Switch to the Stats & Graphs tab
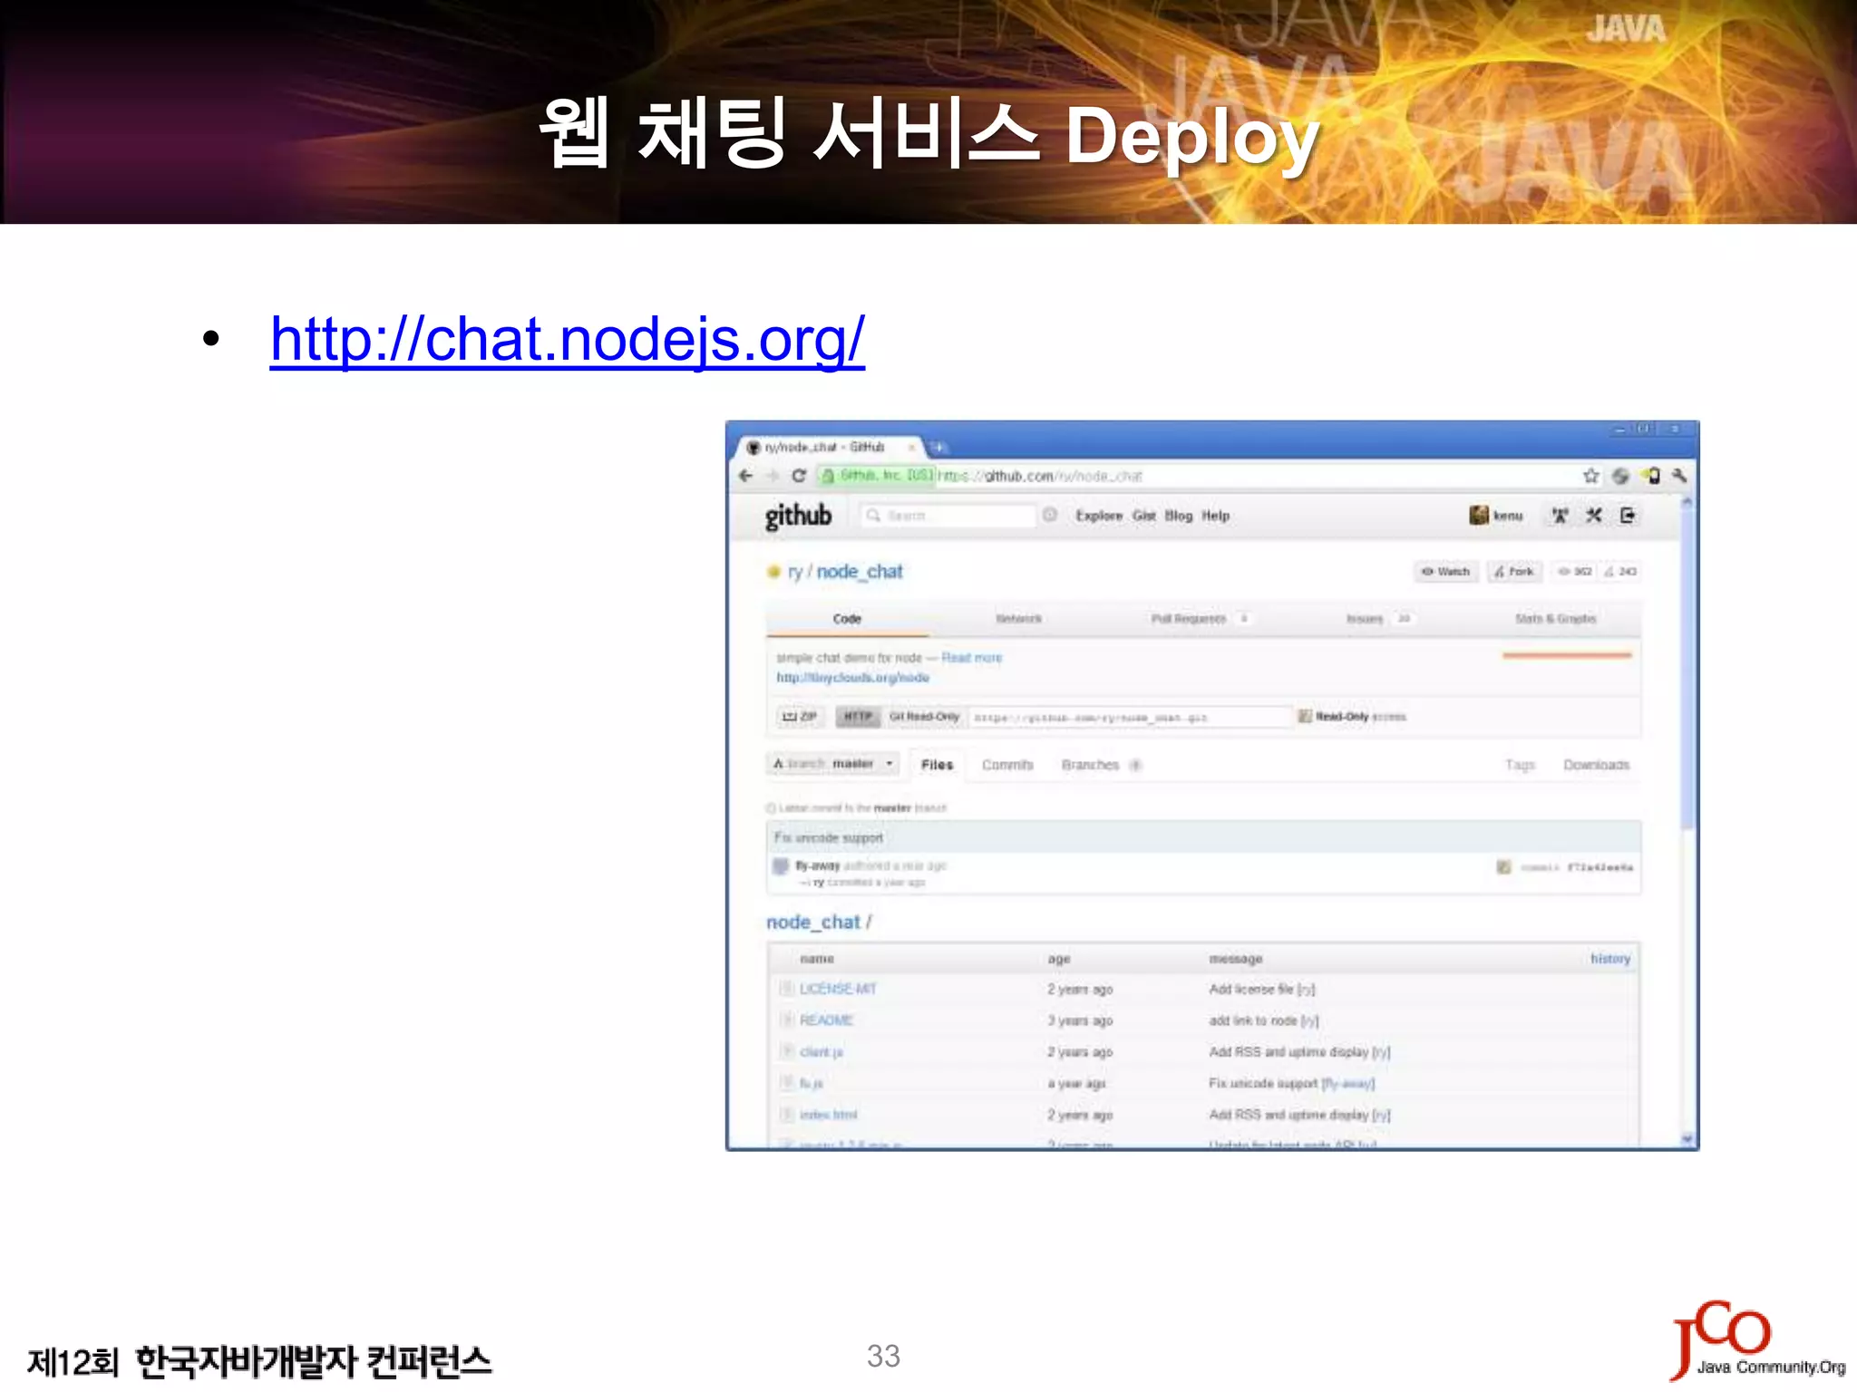1857x1392 pixels. 1556,619
